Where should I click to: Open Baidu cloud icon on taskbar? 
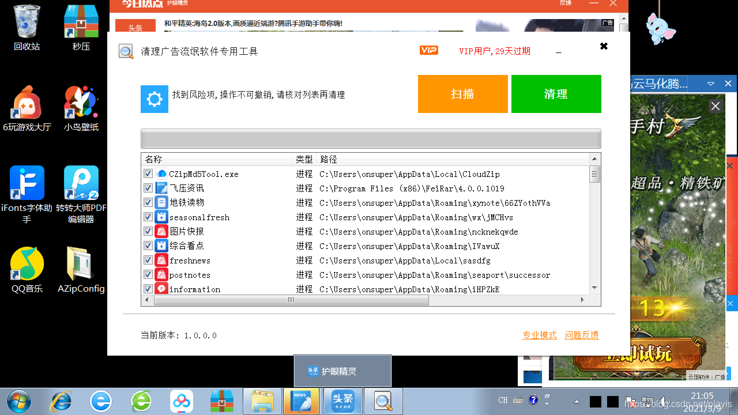(182, 401)
